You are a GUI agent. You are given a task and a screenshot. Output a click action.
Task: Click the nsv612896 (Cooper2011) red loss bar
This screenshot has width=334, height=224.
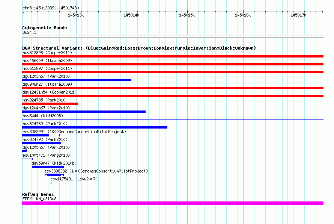coord(173,56)
